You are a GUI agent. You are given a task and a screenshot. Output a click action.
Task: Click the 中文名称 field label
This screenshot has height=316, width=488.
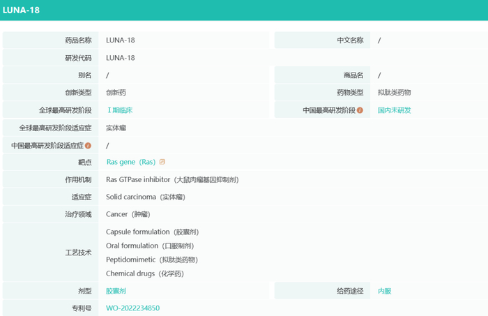coord(350,40)
